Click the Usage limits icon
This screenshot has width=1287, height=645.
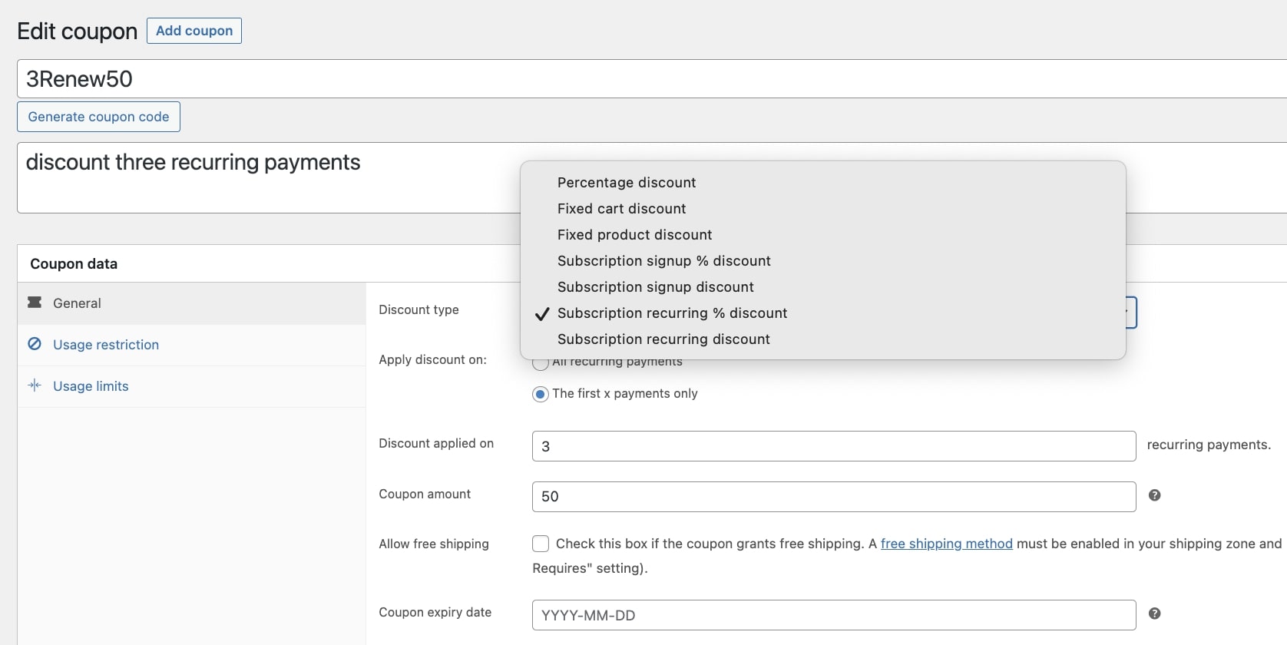pos(35,385)
